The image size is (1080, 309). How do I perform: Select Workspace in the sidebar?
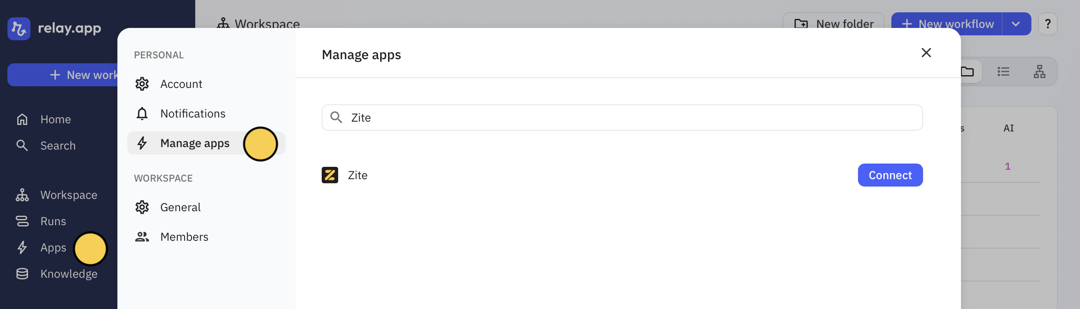point(69,194)
